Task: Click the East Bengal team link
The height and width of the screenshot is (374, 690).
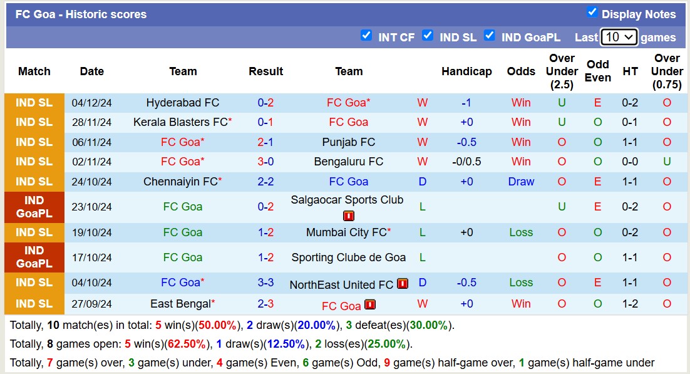Action: click(180, 304)
